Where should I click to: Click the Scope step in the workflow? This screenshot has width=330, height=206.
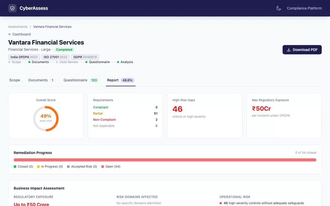(x=15, y=62)
